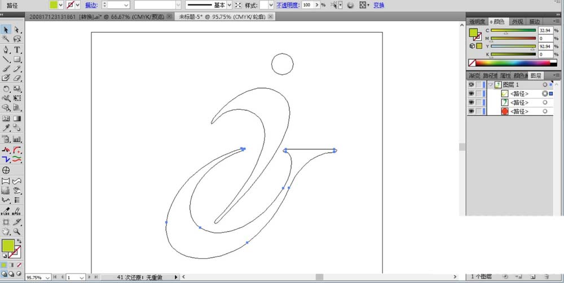
Task: Click the 不透明度 opacity link
Action: (x=288, y=6)
